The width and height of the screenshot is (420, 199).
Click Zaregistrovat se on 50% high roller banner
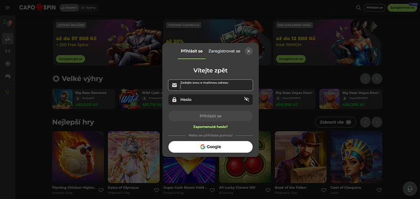click(291, 59)
